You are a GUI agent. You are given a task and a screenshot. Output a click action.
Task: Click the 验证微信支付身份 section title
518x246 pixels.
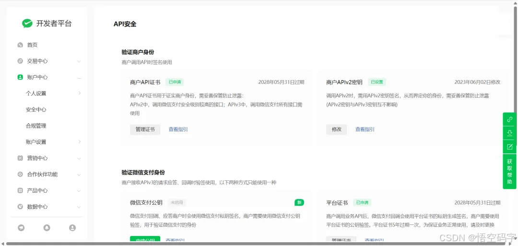tap(143, 172)
